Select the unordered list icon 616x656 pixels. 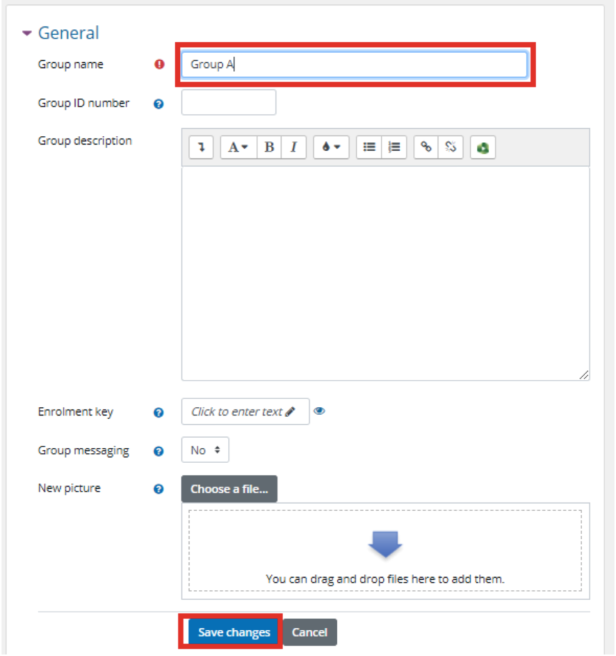click(x=369, y=147)
